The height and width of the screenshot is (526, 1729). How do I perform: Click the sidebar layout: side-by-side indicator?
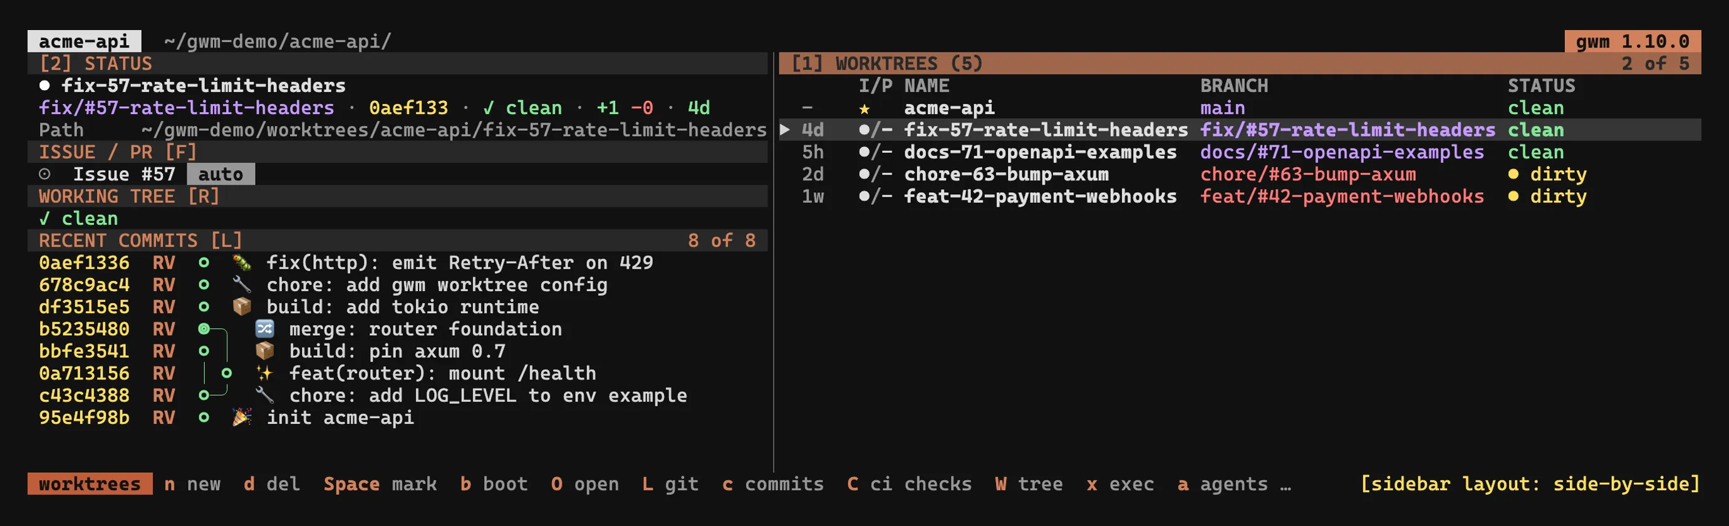1530,485
